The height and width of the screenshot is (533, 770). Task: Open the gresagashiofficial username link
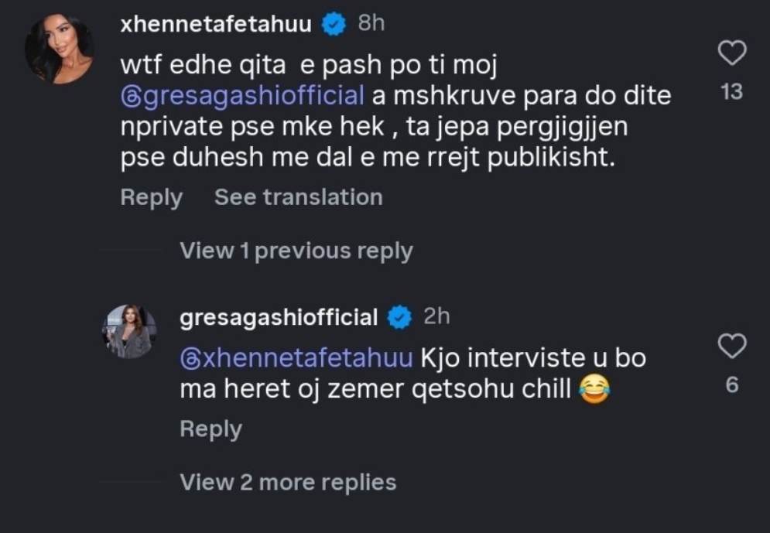tap(279, 317)
